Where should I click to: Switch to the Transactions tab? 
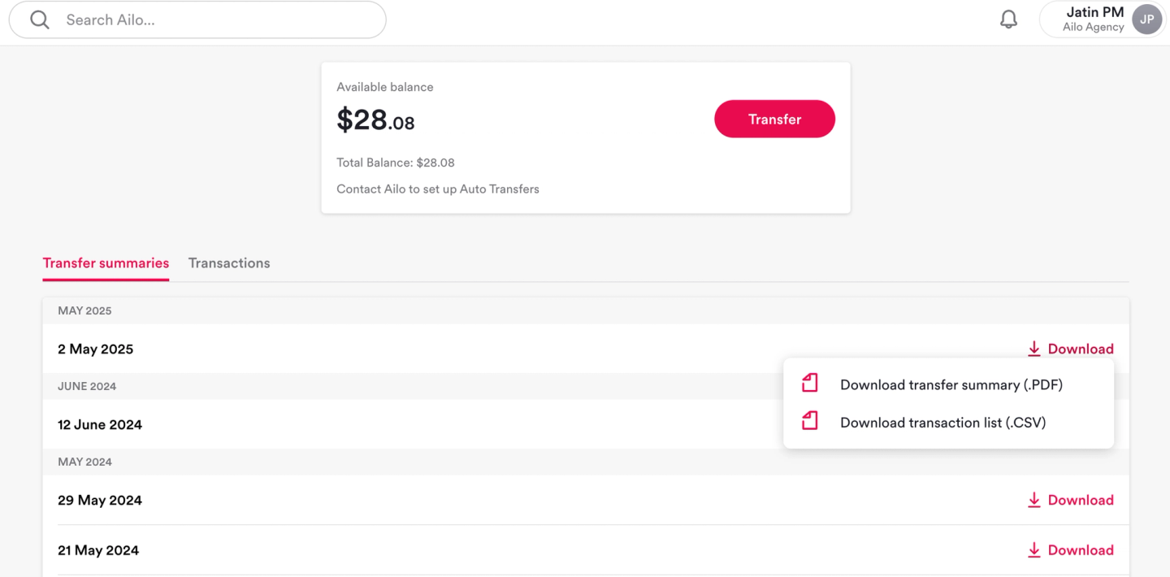tap(229, 263)
